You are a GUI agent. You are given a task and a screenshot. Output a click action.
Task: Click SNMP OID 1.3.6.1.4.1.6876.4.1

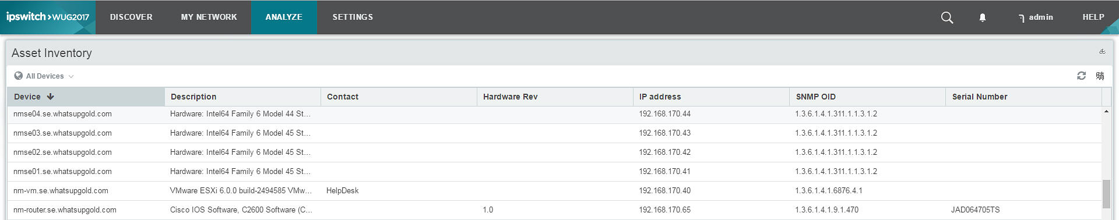829,191
